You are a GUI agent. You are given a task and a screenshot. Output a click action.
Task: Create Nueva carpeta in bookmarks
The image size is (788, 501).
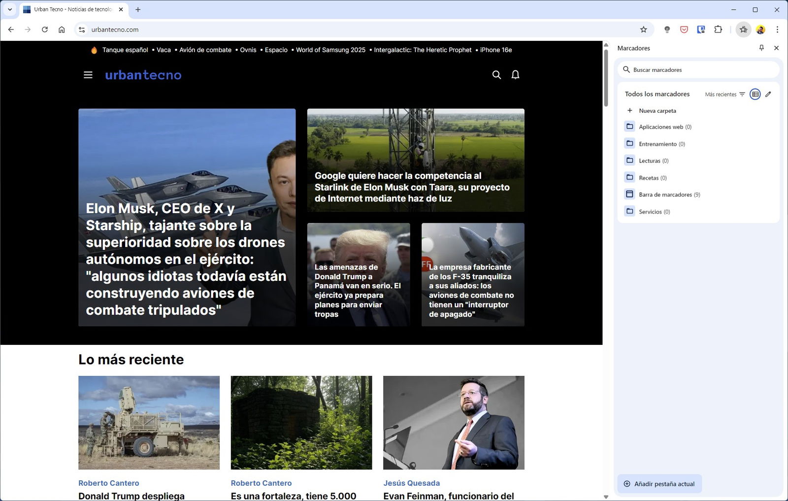click(698, 111)
